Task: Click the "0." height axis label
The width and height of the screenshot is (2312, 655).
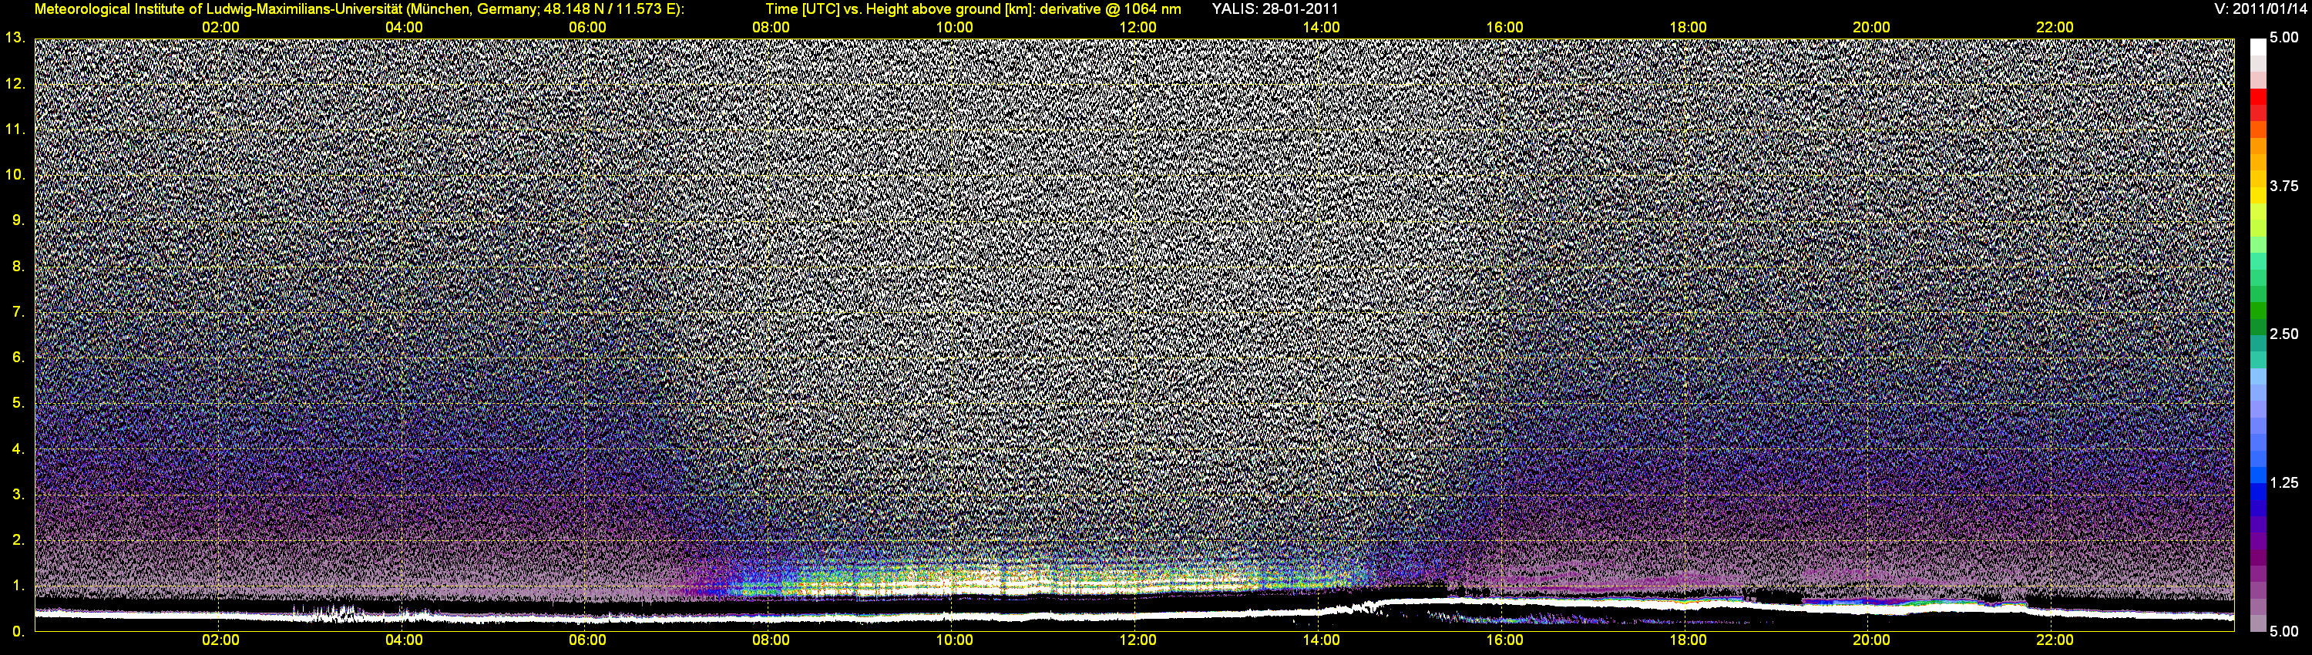Action: (18, 632)
